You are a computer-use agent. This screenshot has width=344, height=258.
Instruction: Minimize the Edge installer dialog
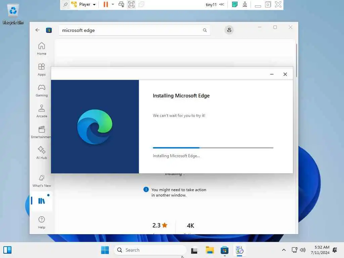271,74
